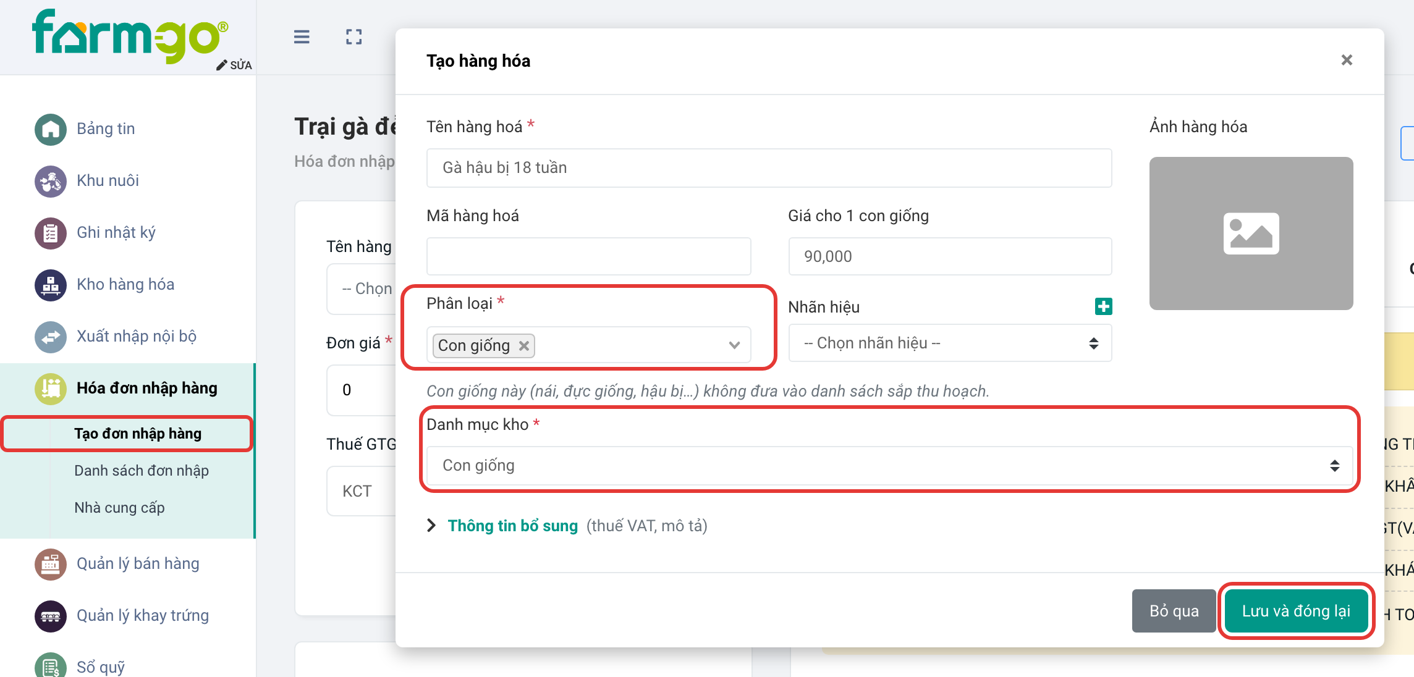Click the Ghi nhật ký clipboard icon
This screenshot has width=1414, height=677.
click(x=51, y=233)
